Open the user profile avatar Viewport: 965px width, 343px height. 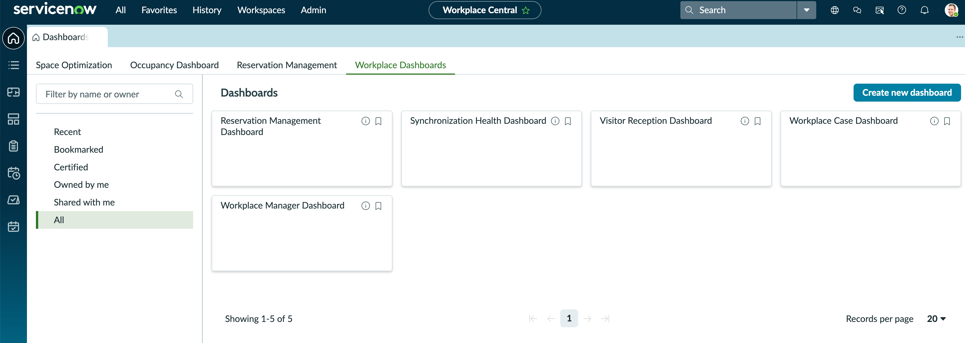[951, 10]
